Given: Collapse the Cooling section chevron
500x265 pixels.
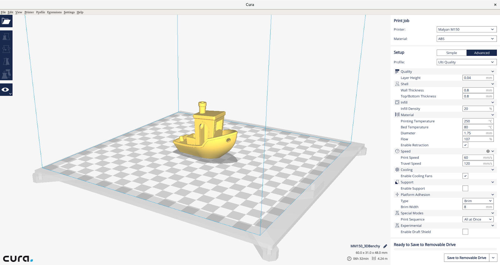Looking at the screenshot, I should pos(493,170).
